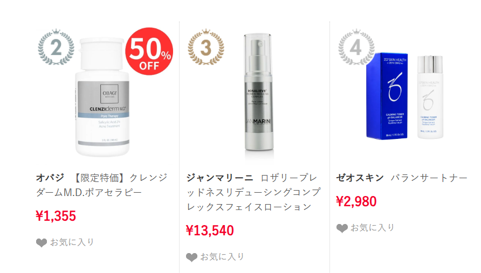Click the white ZO Skin Health toner bottle

coord(430,97)
